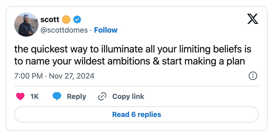Open the Read 6 replies button
Viewport: 274px width, 139px height.
136,114
